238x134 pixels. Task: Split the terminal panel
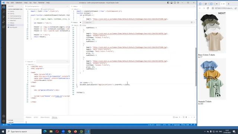183,117
